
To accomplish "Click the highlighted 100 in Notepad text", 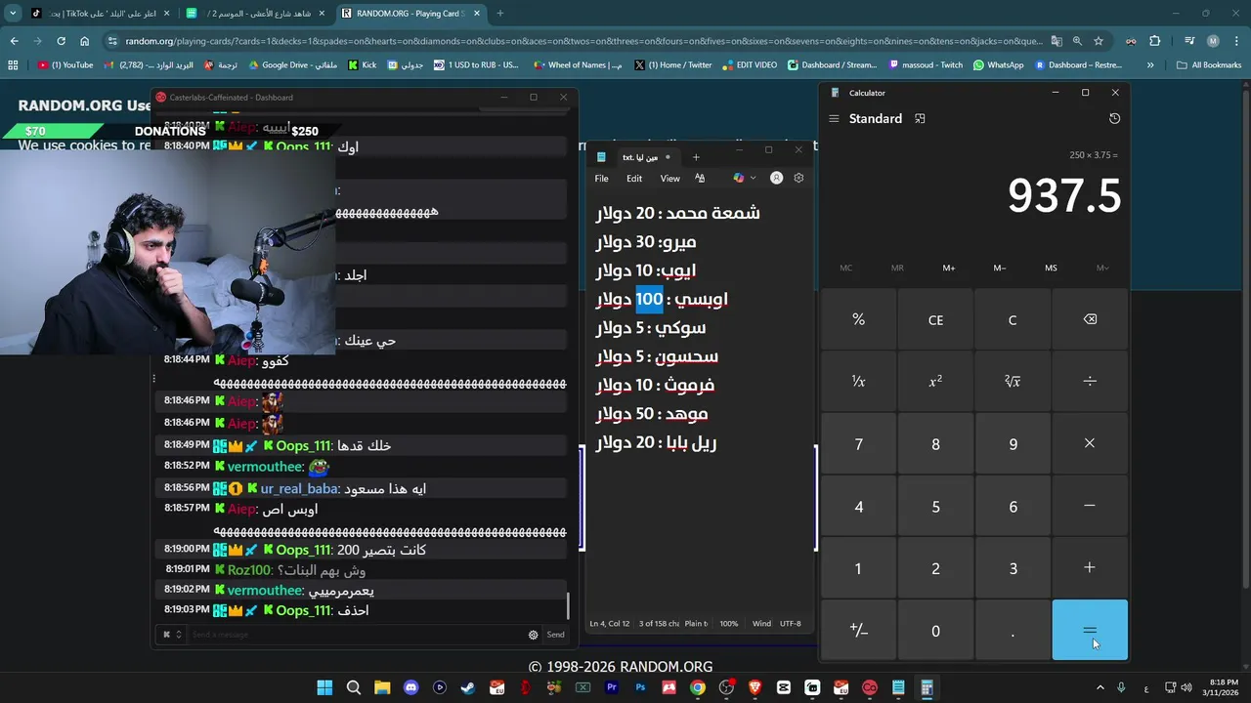I will point(649,299).
